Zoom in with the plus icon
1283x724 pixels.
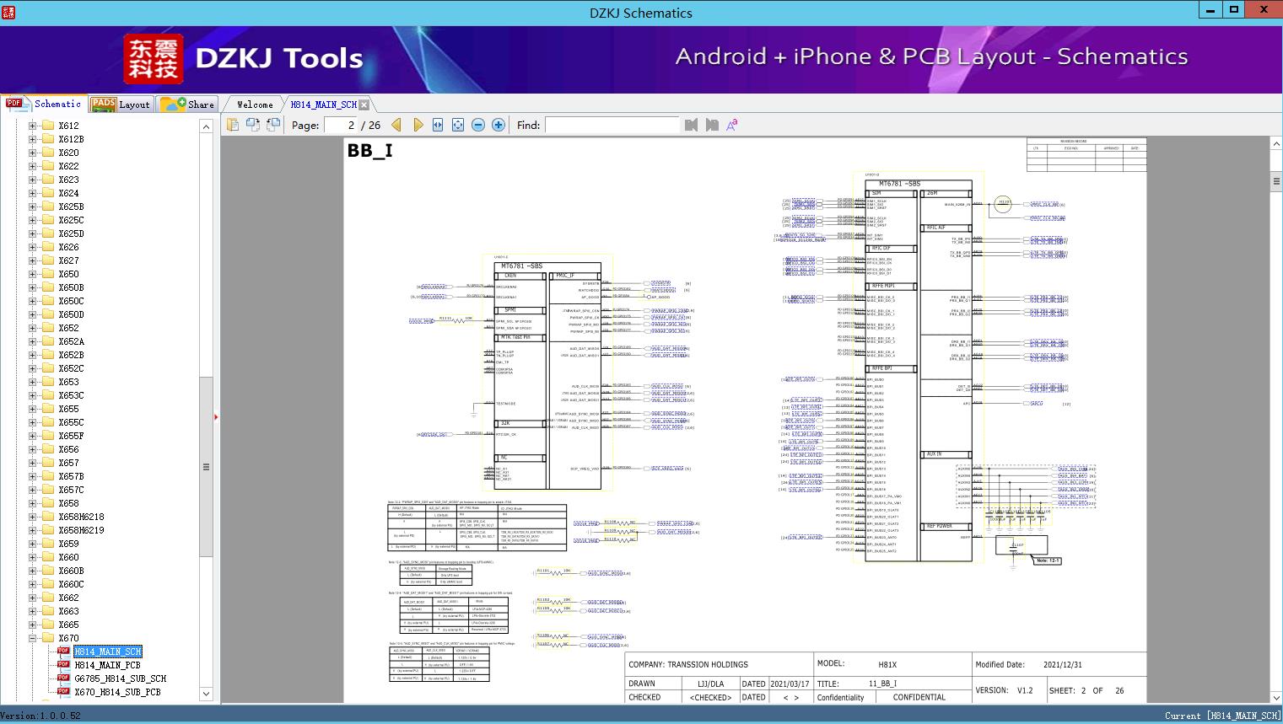(x=499, y=125)
